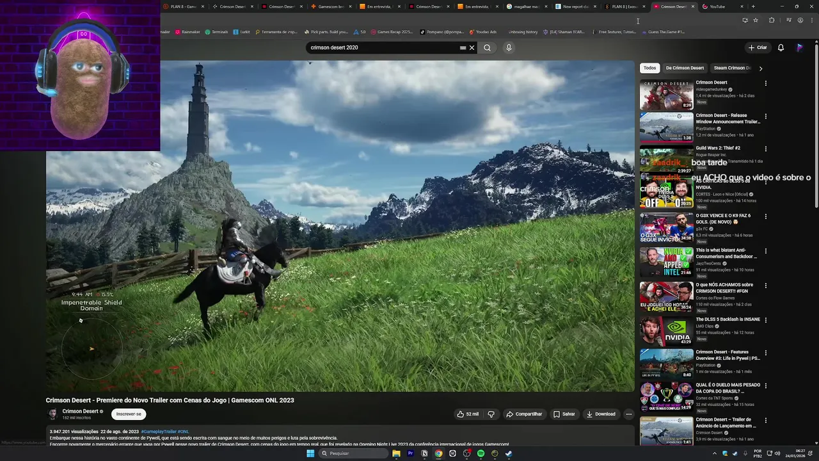The height and width of the screenshot is (461, 819).
Task: Open options menu for 'Guild Wars 2: Thief #2' video
Action: click(766, 149)
